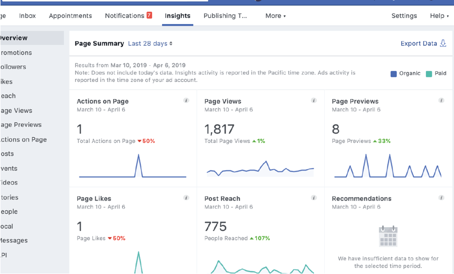Screen dimensions: 454x274
Task: Click the Export Data link
Action: (x=418, y=44)
